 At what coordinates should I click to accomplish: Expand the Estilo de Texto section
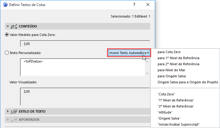[8, 111]
